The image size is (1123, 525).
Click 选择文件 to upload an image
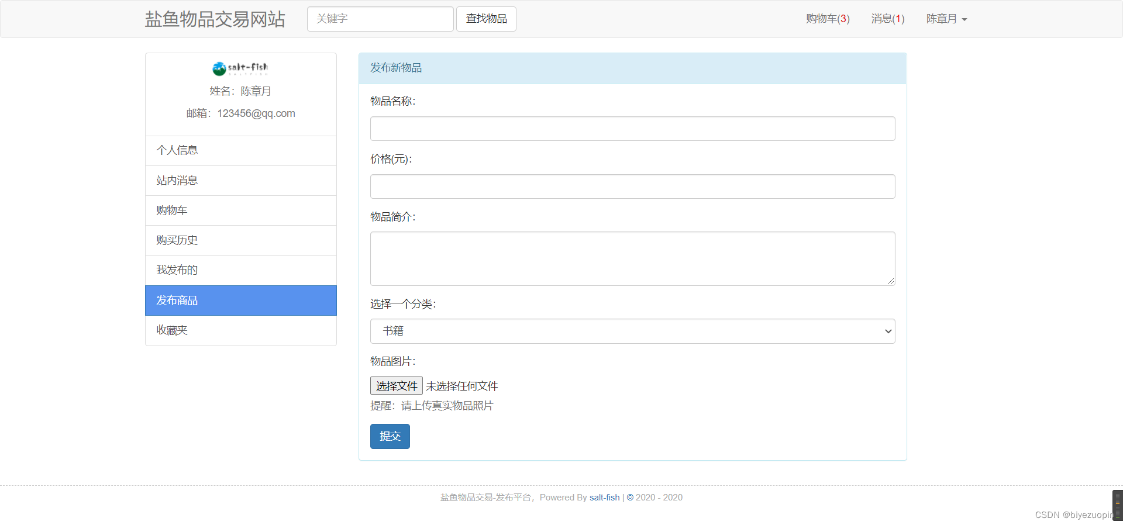tap(397, 386)
